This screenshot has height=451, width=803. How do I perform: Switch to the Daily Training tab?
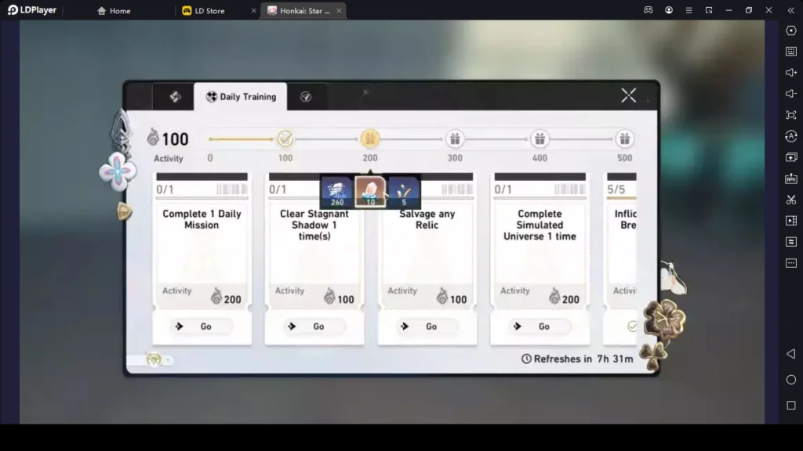point(241,96)
